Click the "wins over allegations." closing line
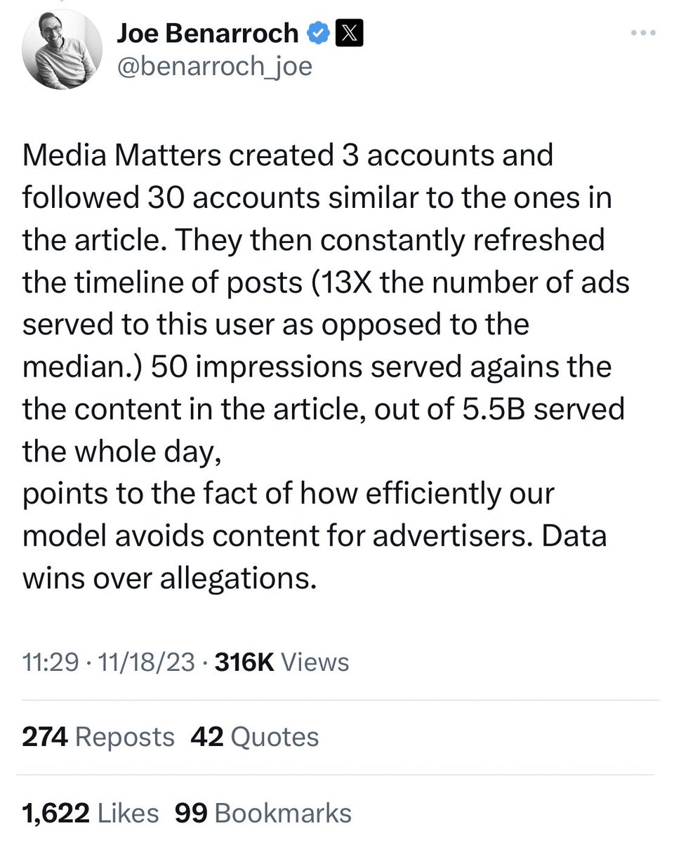Viewport: 681px width, 843px height. [x=166, y=579]
